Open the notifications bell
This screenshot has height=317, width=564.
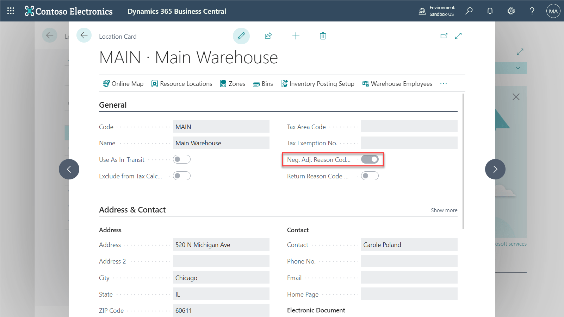pyautogui.click(x=490, y=11)
